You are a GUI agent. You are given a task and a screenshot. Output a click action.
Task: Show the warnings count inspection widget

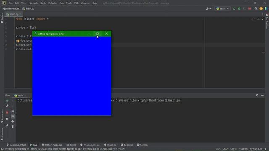[253, 19]
